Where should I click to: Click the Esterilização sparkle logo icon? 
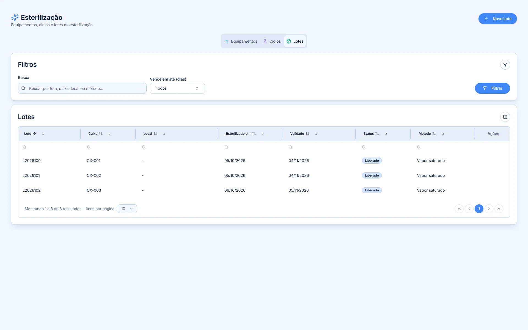click(x=15, y=18)
